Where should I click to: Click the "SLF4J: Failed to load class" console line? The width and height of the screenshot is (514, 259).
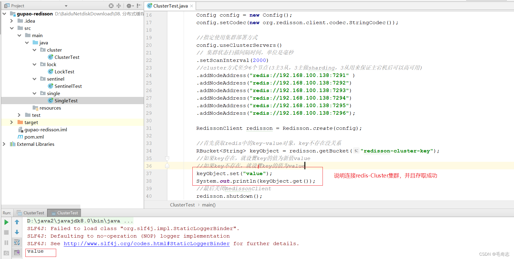133,229
